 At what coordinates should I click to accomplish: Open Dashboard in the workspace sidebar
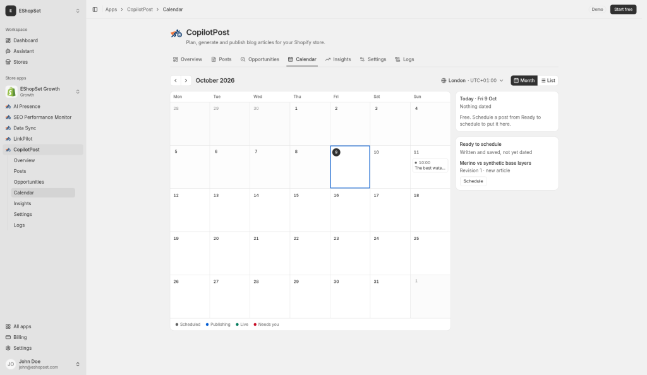[x=43, y=40]
